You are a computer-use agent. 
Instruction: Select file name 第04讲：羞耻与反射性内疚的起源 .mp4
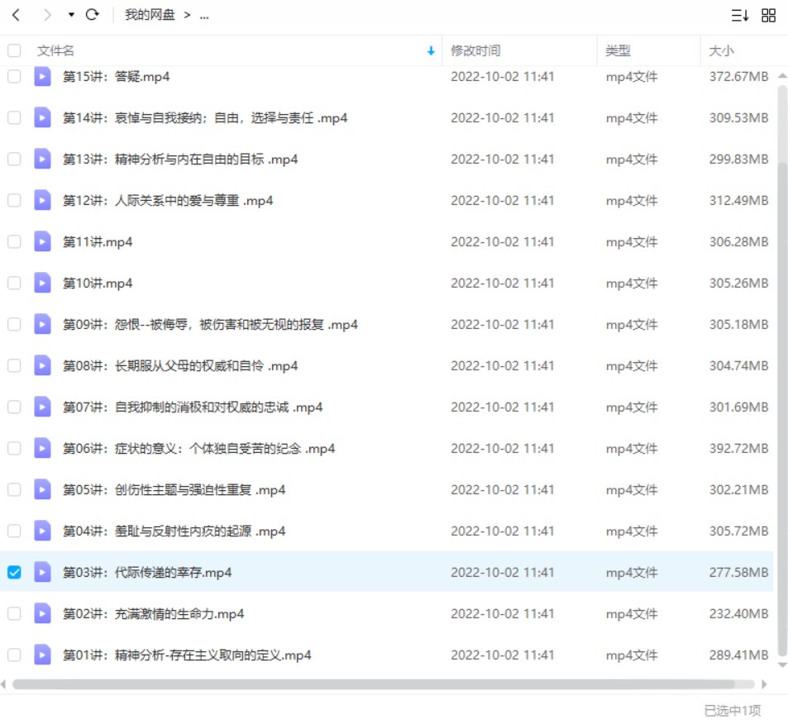pos(174,531)
